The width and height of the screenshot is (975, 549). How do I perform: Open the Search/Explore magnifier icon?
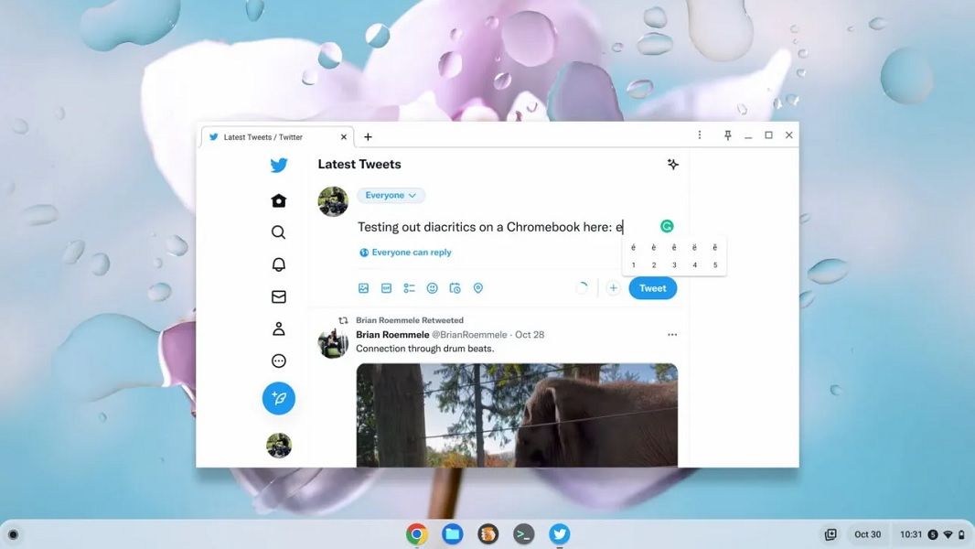click(x=278, y=231)
